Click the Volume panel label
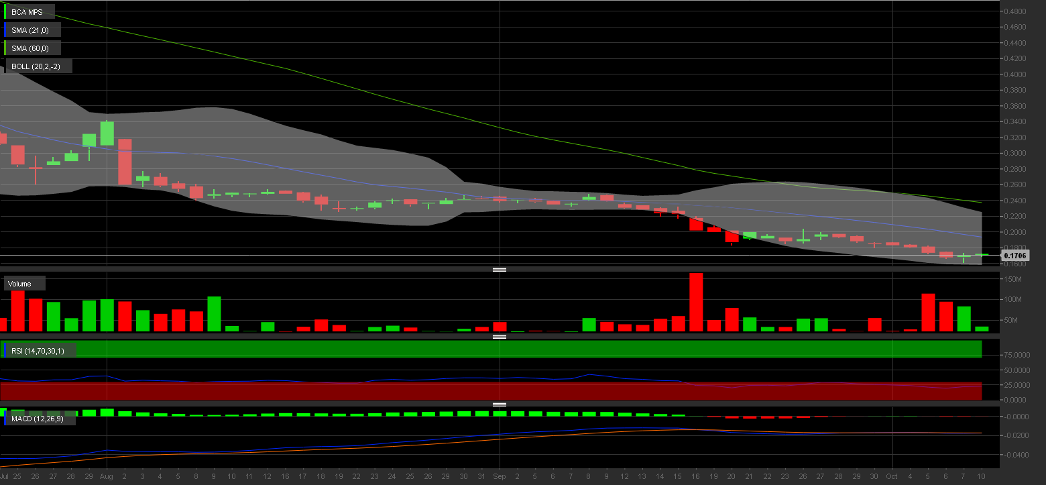This screenshot has width=1046, height=485. pos(24,284)
